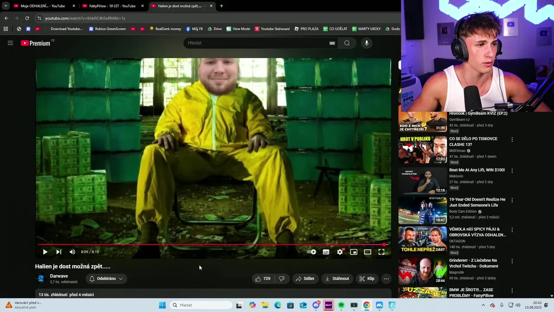Open PRO PLAZA bookmark
This screenshot has height=312, width=554.
306,29
